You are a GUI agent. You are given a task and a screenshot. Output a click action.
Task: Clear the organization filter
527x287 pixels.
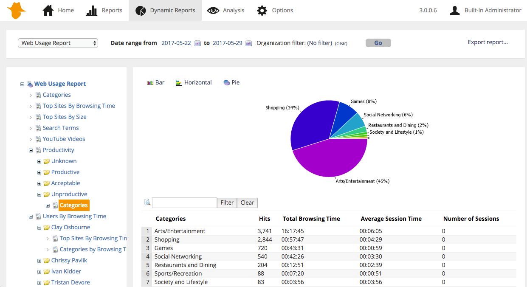coord(341,43)
